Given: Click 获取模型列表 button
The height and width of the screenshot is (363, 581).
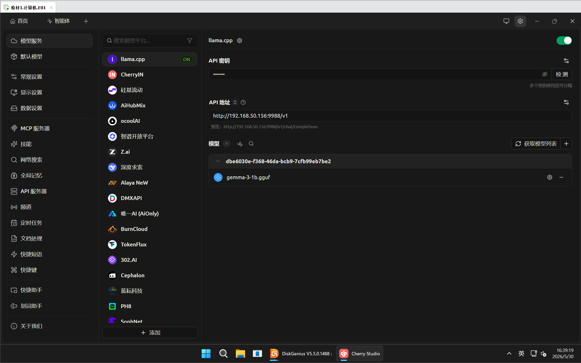Looking at the screenshot, I should click(536, 144).
